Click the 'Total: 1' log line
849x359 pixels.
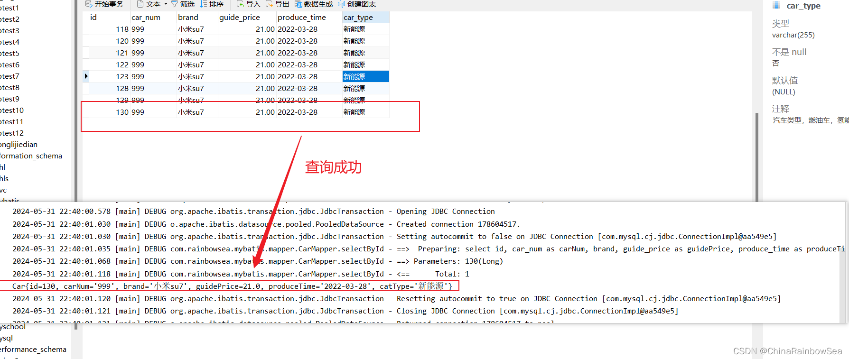click(x=241, y=274)
